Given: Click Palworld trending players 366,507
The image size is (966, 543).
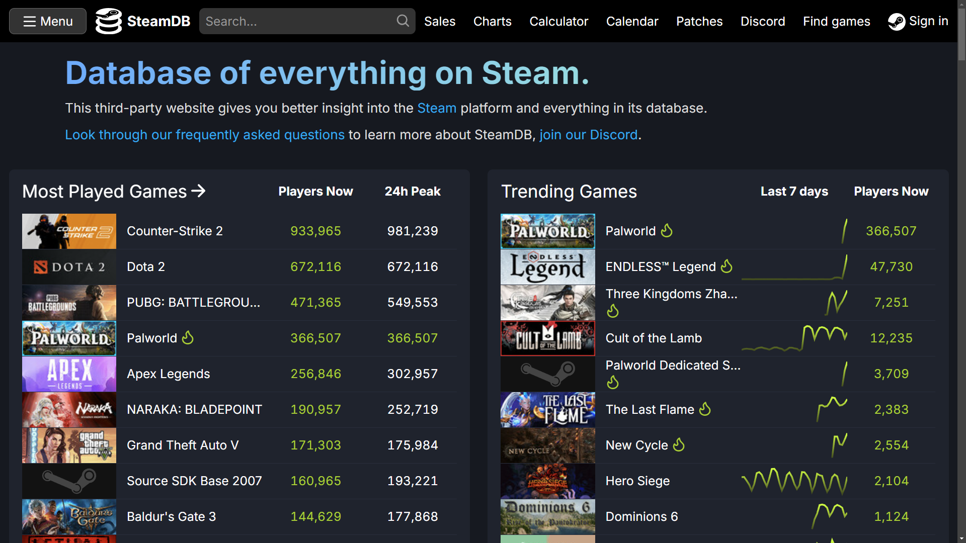Looking at the screenshot, I should [x=891, y=231].
